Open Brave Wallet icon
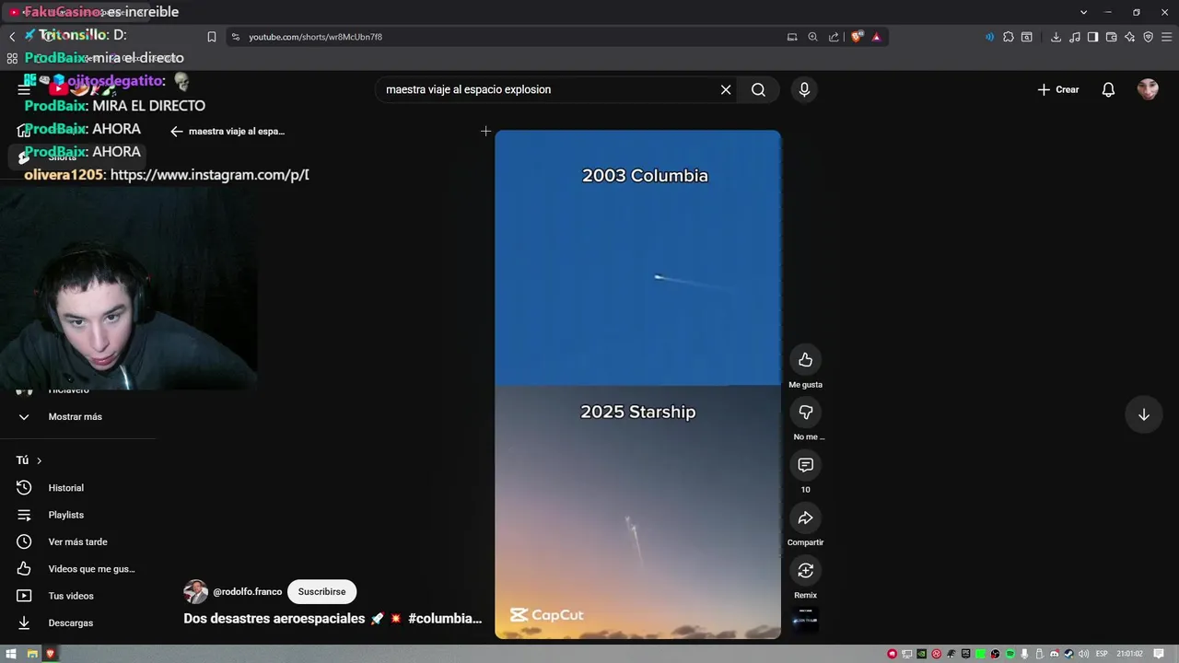This screenshot has width=1179, height=663. coord(1112,37)
